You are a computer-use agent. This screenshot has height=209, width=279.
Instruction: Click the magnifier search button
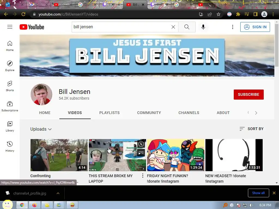click(x=187, y=27)
